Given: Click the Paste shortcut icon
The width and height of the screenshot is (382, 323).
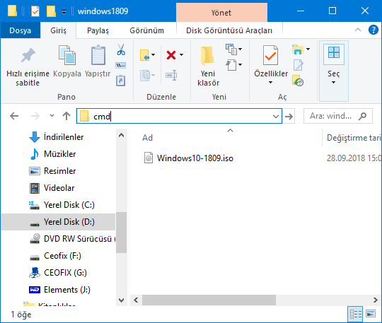Looking at the screenshot, I should [120, 81].
